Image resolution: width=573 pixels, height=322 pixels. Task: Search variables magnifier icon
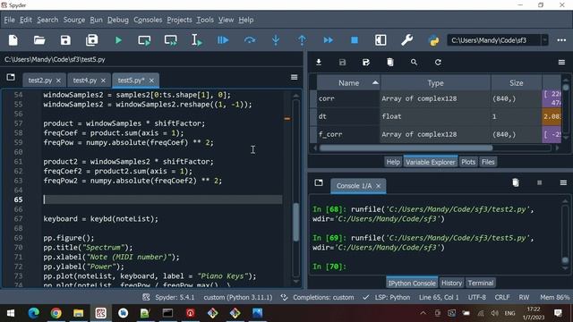click(x=414, y=62)
